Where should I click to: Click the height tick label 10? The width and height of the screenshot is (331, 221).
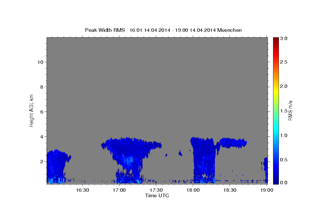tap(40, 62)
